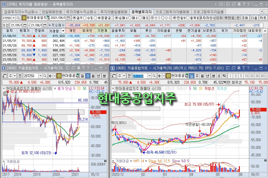Image resolution: width=268 pixels, height=178 pixels.
Task: Open the end date calendar for 21/06/0
Action: point(45,25)
